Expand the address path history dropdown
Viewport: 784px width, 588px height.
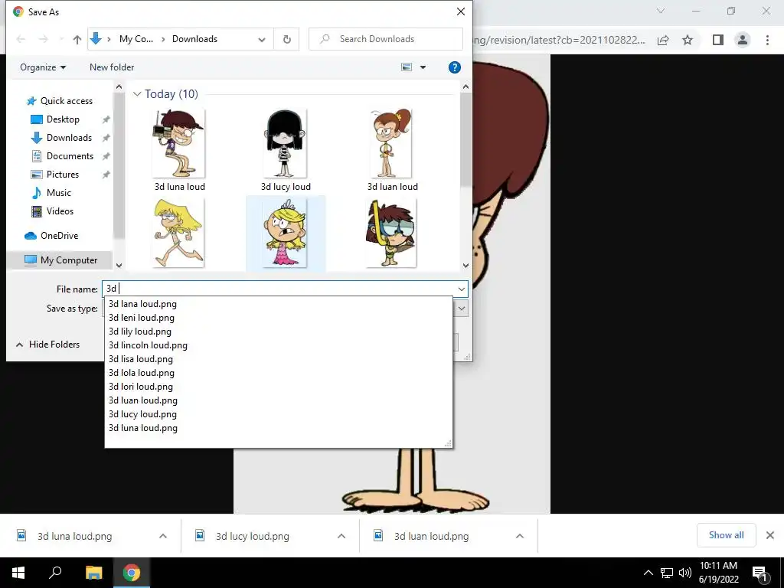pos(262,40)
